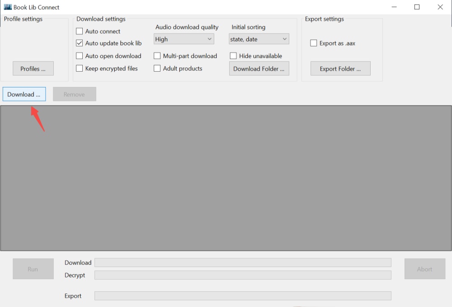452x307 pixels.
Task: Click the Download ... button
Action: (24, 94)
